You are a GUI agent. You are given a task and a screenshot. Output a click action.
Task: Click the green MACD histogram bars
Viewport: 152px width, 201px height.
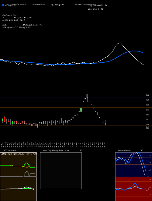[x=26, y=188]
